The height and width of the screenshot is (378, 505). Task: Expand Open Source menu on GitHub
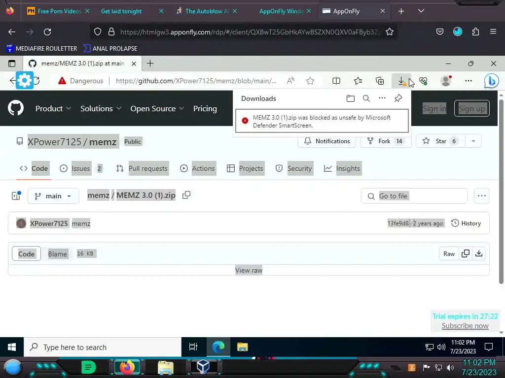[x=157, y=109]
